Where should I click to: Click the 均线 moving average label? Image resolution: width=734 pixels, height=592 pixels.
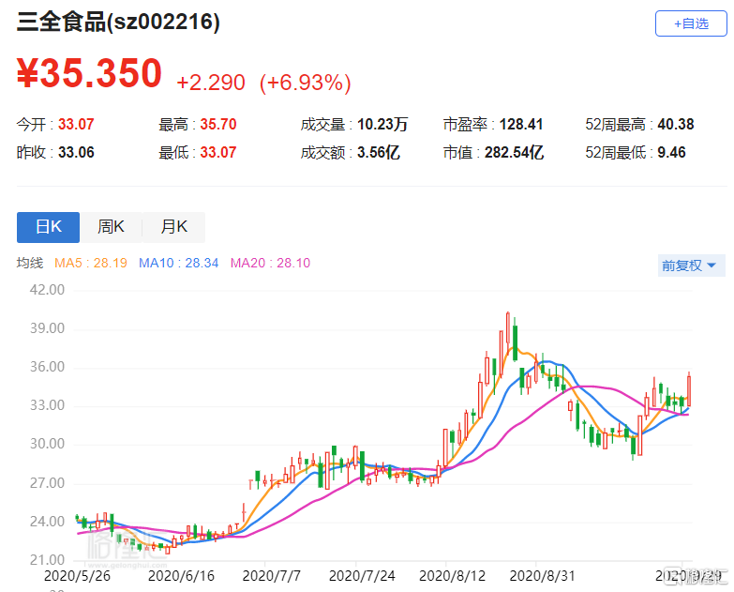coord(29,263)
